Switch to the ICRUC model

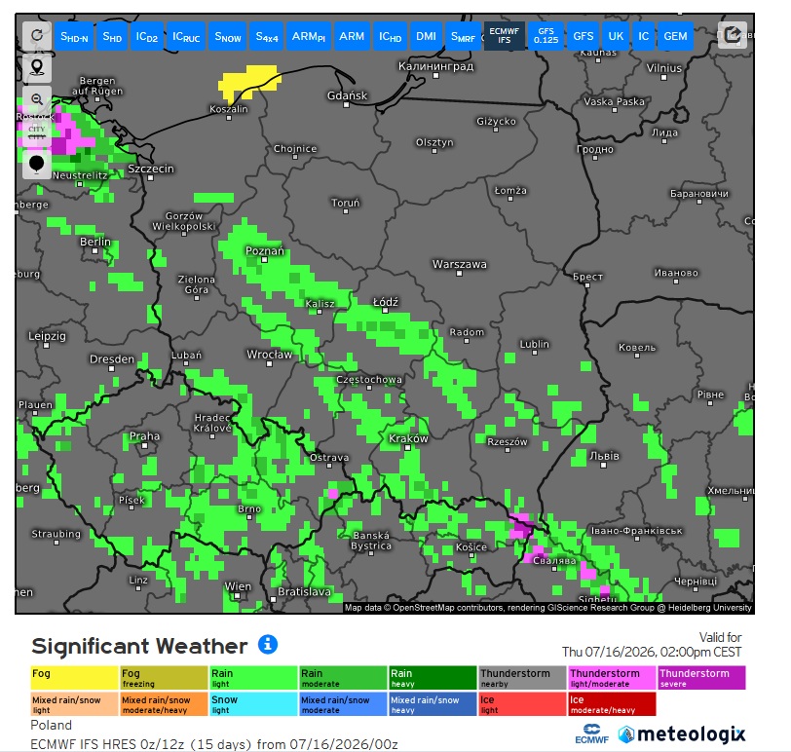coord(186,36)
